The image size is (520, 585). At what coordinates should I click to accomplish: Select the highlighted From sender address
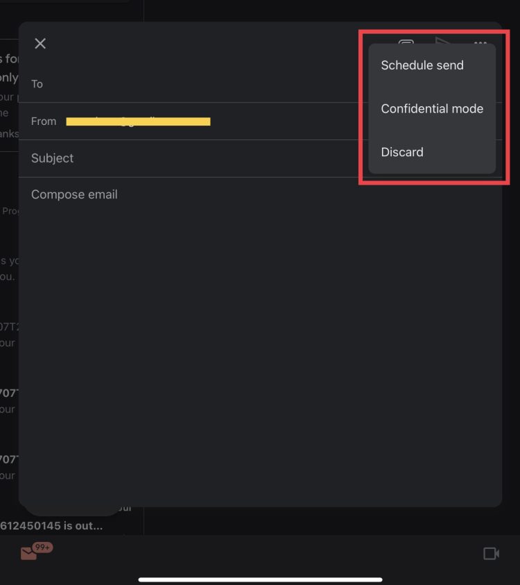click(138, 121)
